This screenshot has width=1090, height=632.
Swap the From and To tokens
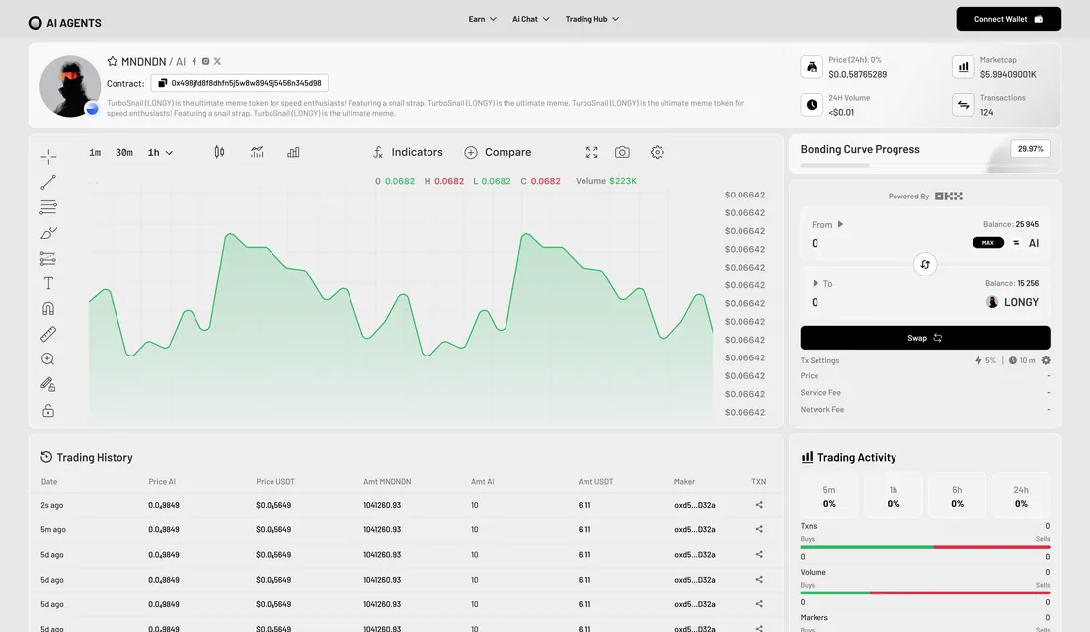click(925, 265)
